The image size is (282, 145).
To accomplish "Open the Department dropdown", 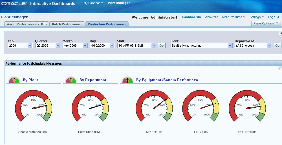I will click(x=269, y=46).
